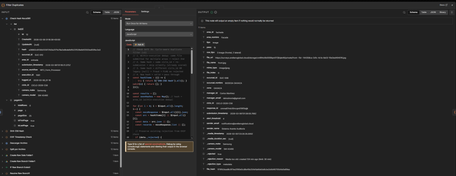Open search in the Output panel
Viewport: 456px width, 176px height.
[x=404, y=13]
